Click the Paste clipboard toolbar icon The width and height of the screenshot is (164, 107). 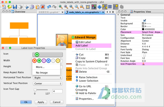click(x=37, y=7)
